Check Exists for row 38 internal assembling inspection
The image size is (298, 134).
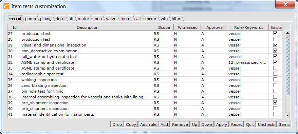pos(275,97)
